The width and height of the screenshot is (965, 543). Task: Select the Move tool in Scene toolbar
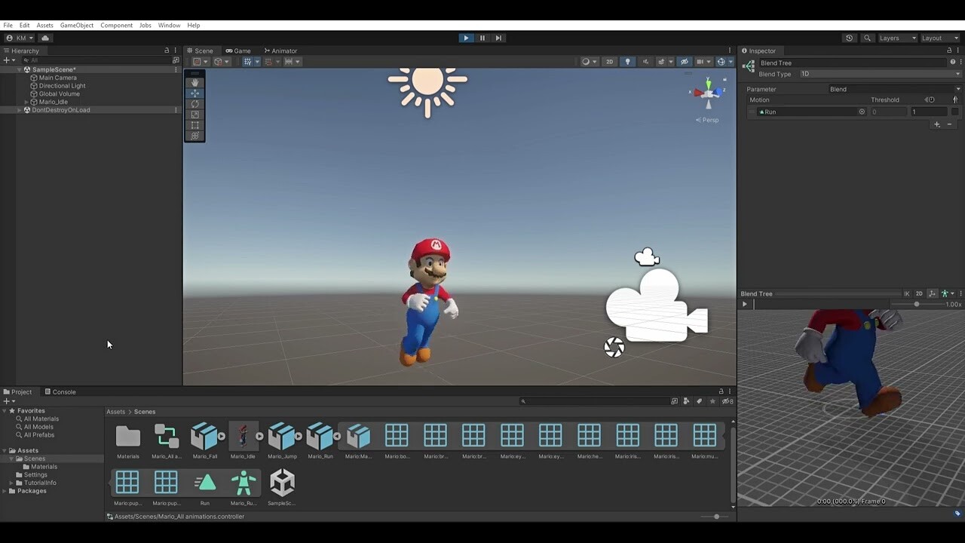[x=195, y=94]
